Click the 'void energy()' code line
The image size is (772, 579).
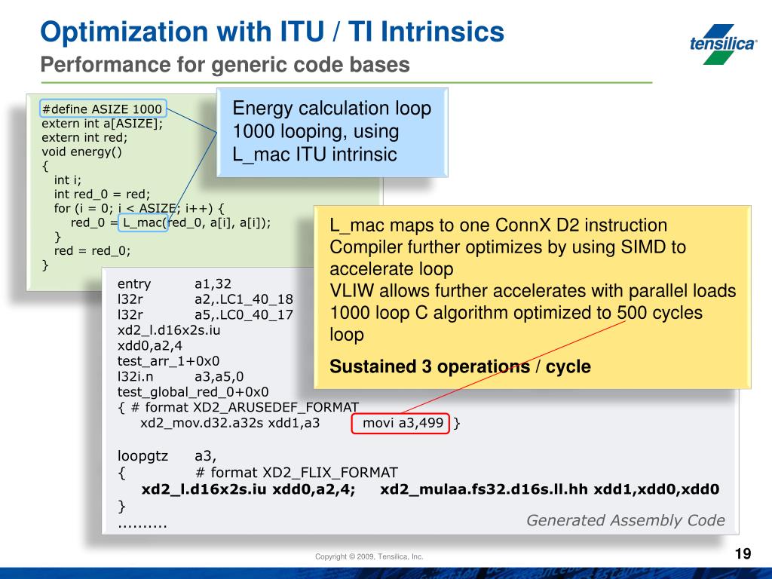[x=81, y=152]
